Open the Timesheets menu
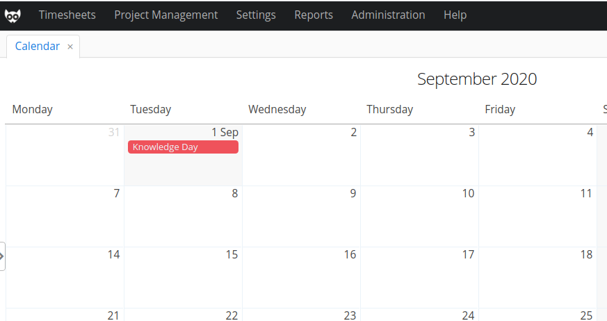The image size is (607, 321). [67, 15]
